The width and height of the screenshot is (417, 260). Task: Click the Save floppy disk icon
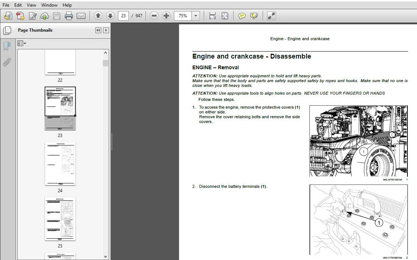click(57, 16)
